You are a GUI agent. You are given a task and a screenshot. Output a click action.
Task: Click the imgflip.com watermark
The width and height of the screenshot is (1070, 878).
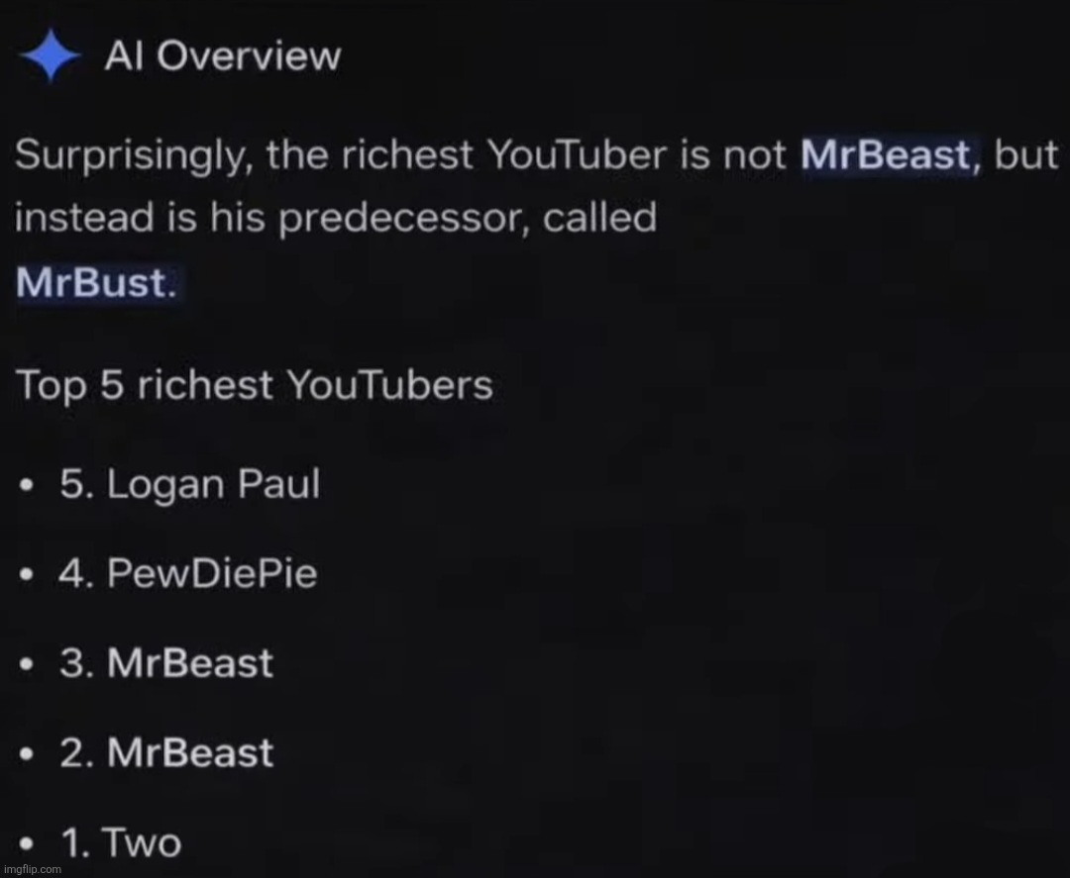tap(33, 868)
